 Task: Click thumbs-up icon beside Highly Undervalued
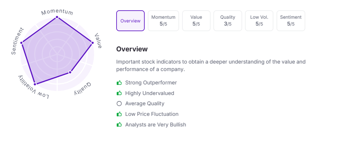click(119, 93)
